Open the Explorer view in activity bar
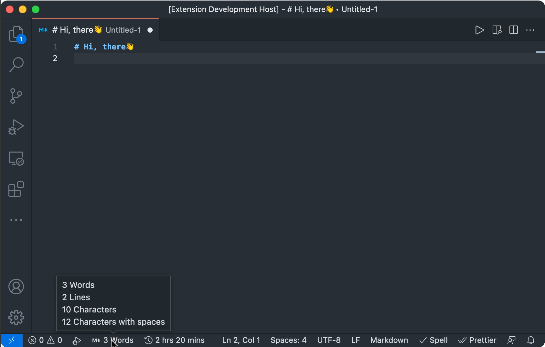This screenshot has width=545, height=347. pos(16,34)
